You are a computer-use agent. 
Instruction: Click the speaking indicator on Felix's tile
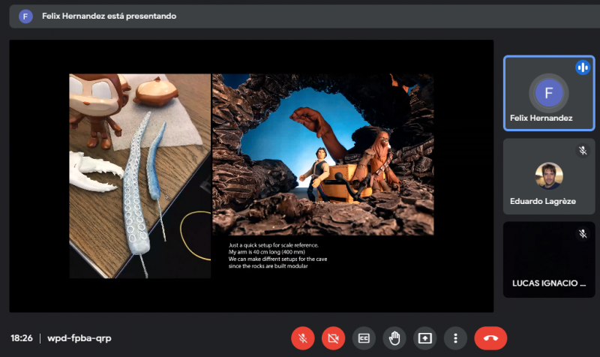[583, 67]
